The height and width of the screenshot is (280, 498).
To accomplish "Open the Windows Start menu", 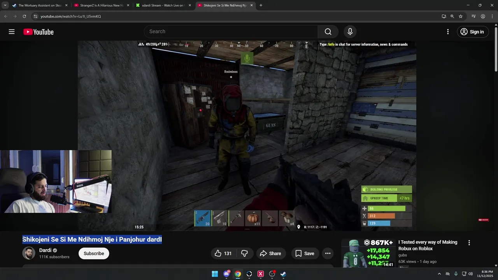I will click(x=215, y=274).
